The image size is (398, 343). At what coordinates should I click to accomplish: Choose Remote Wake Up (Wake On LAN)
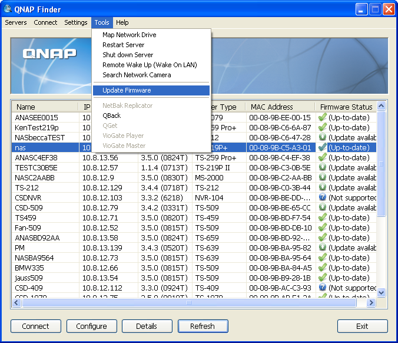point(151,65)
